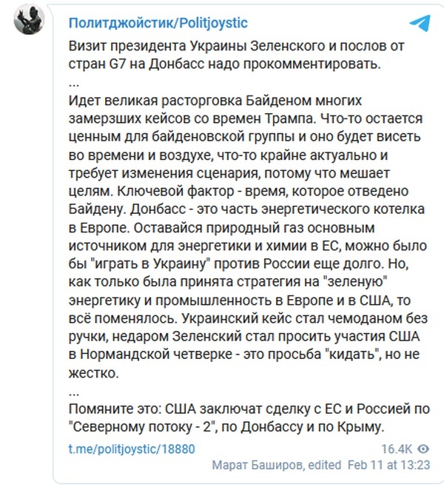
Task: Click the ellipsis line above 'Помяните это'
Action: coord(74,393)
